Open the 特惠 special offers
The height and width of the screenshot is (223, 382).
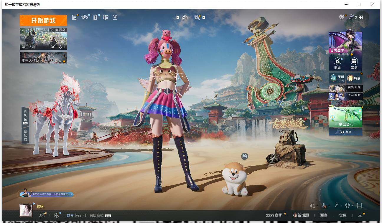click(x=354, y=78)
